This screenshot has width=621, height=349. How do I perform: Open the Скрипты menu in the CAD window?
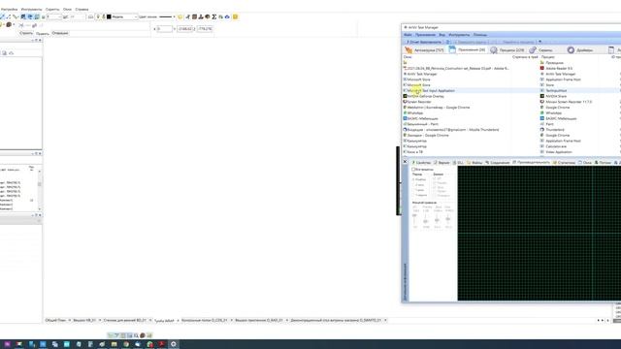(52, 9)
